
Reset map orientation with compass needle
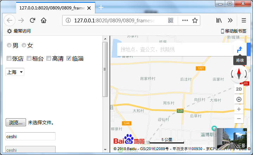(x=239, y=74)
